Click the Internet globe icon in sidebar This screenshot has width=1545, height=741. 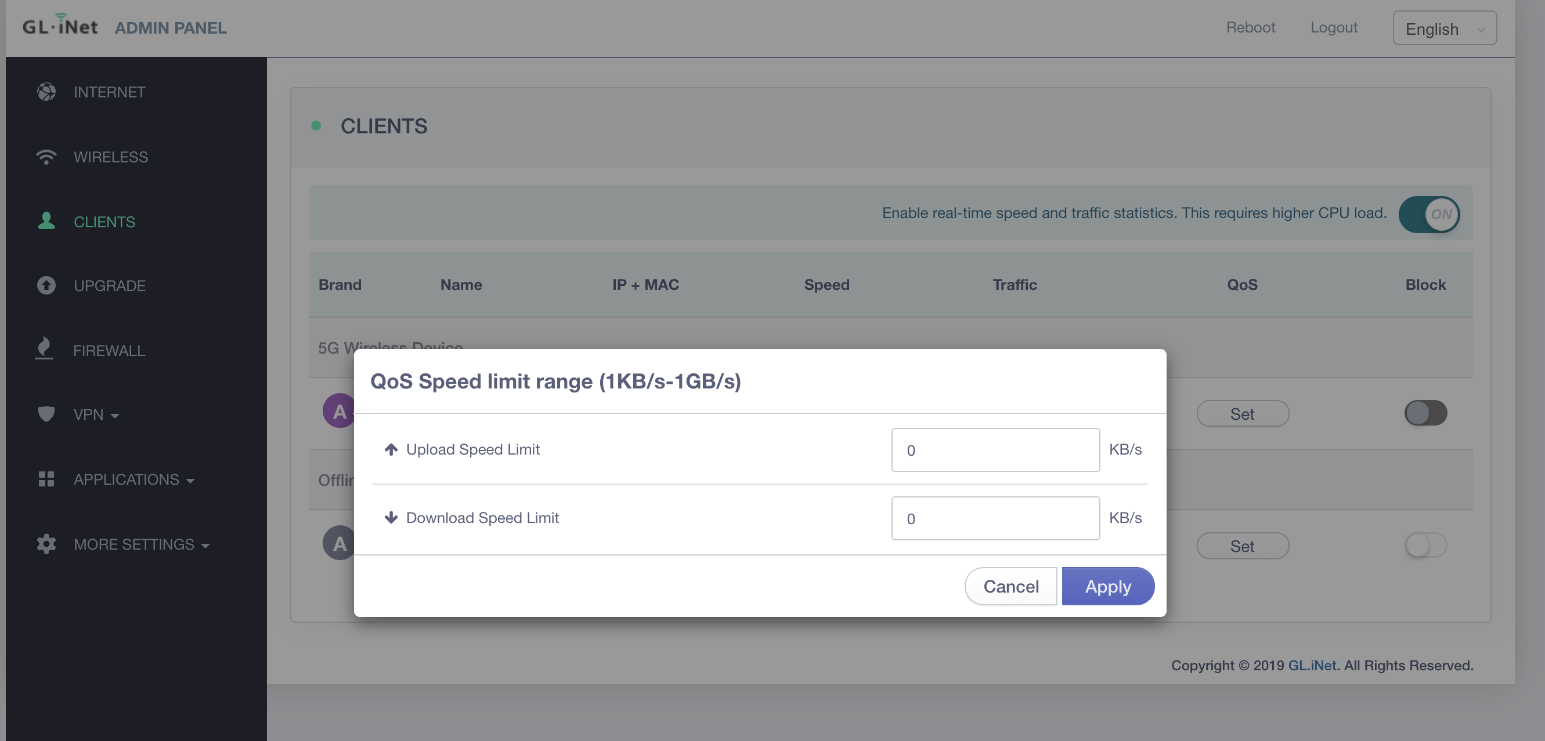coord(46,92)
